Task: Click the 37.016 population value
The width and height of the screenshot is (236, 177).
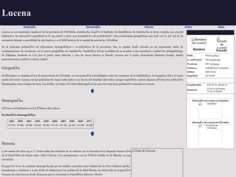Action: tap(12, 125)
